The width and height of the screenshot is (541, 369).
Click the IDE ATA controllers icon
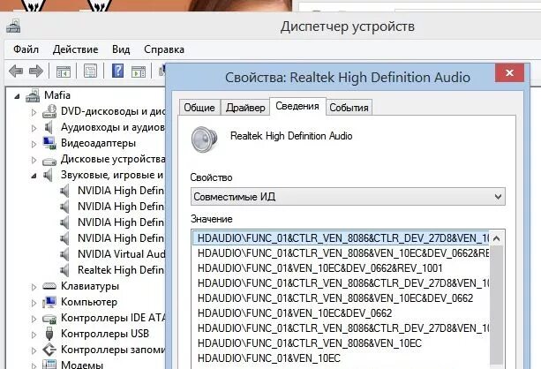(x=49, y=319)
